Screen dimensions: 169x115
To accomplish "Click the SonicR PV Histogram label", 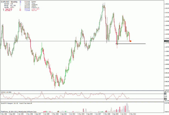I will (x=16, y=103).
